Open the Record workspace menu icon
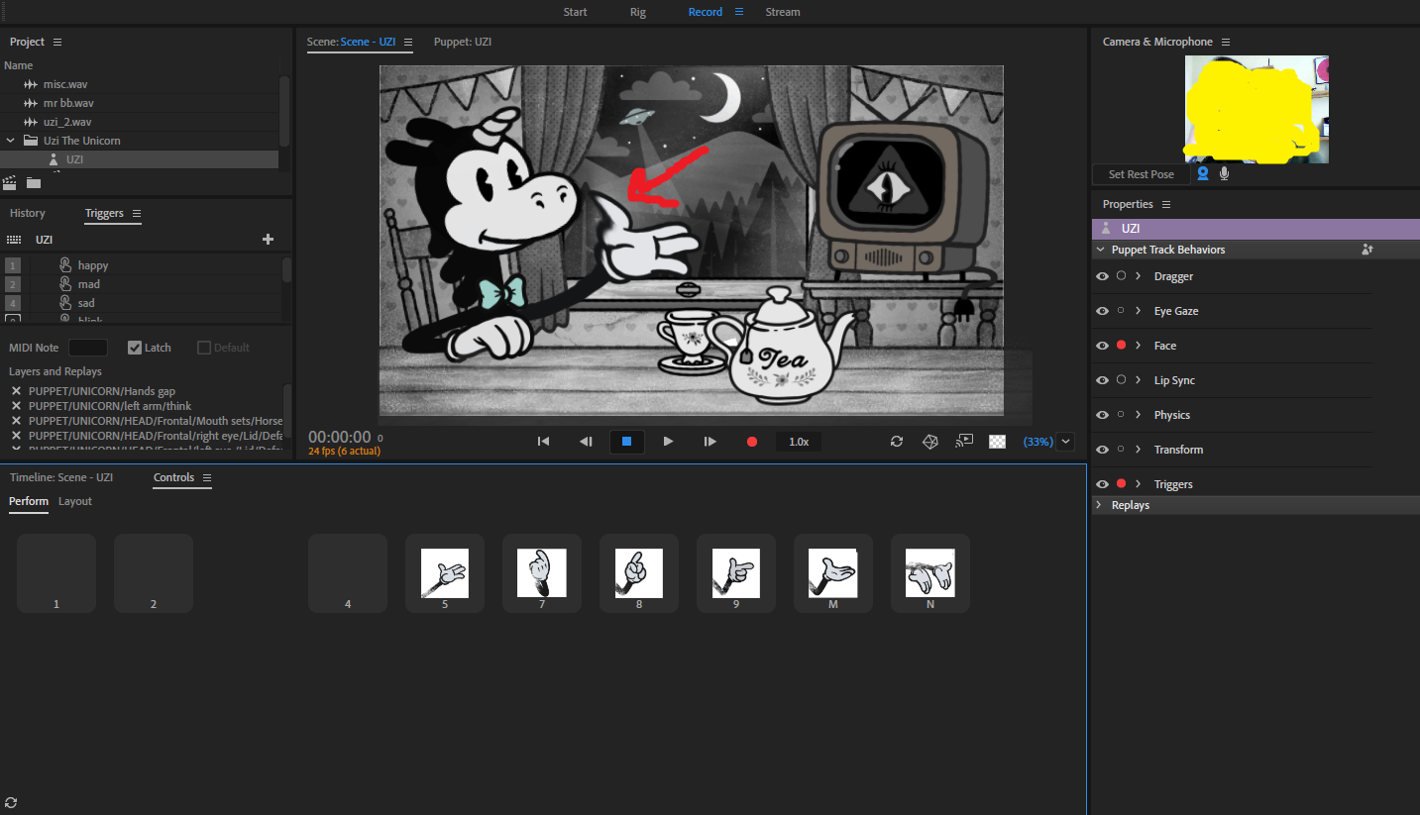This screenshot has height=815, width=1420. pos(738,12)
